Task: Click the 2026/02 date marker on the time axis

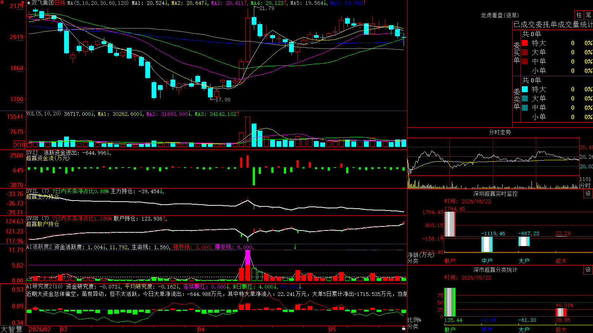Action: tap(40, 329)
